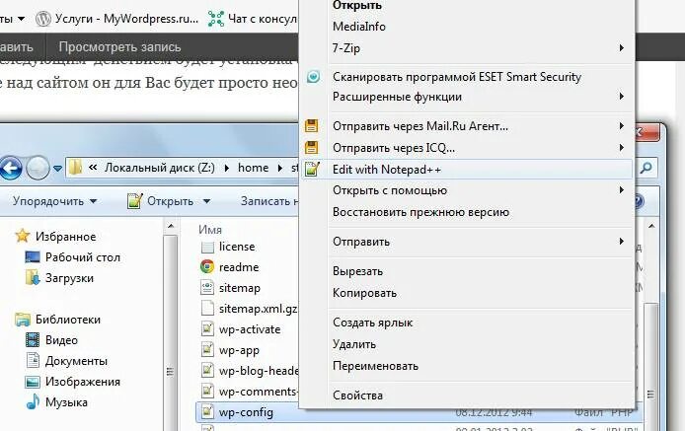Open the recent locations dropdown arrow

coord(57,168)
